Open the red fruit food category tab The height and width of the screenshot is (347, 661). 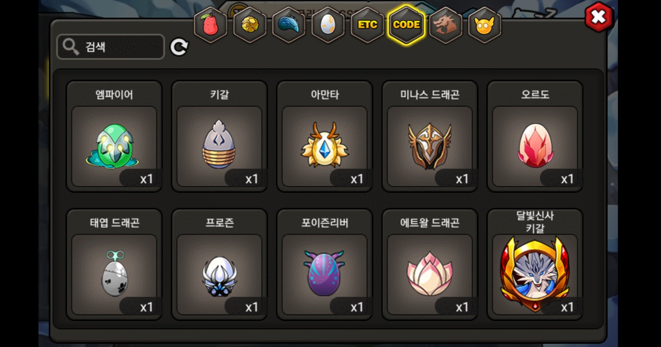[211, 25]
